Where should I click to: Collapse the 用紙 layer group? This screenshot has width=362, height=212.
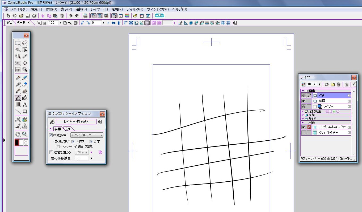[303, 123]
